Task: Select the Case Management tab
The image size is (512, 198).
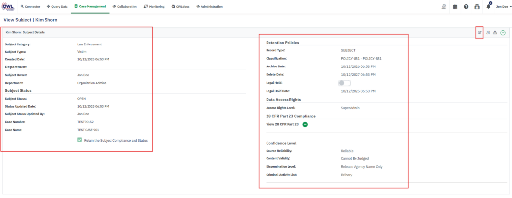Action: click(90, 7)
